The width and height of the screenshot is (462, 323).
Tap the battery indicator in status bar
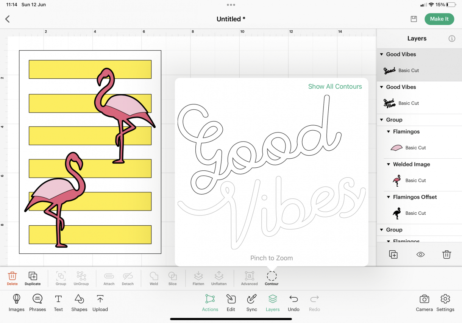point(451,5)
